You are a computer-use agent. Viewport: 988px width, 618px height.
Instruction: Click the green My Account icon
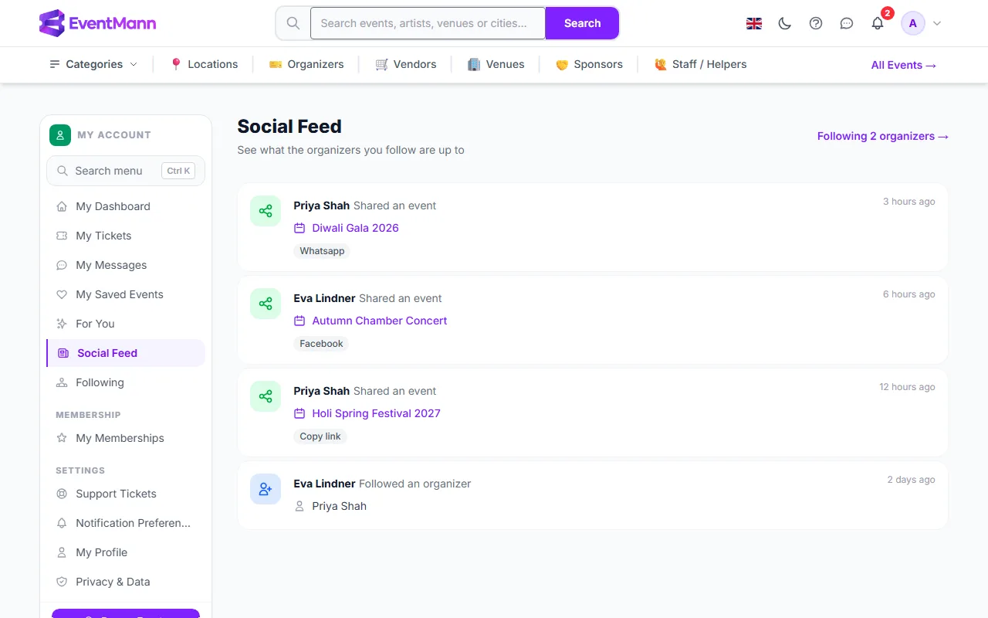point(60,135)
